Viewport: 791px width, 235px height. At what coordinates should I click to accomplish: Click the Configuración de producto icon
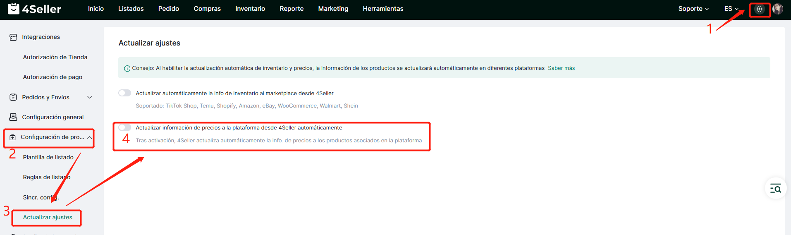pos(13,137)
